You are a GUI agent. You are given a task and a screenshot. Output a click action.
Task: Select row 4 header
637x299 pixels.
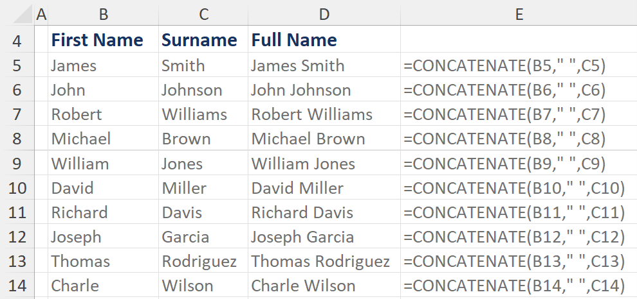click(17, 41)
